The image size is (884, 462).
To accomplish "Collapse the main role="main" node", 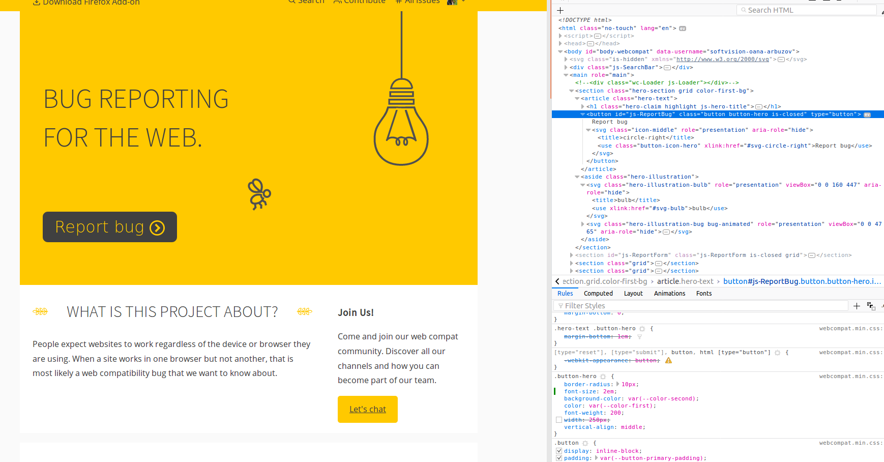I will (x=566, y=75).
